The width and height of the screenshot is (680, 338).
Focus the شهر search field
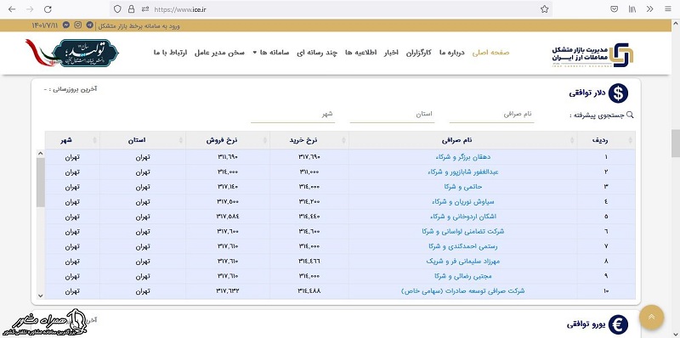[292, 115]
